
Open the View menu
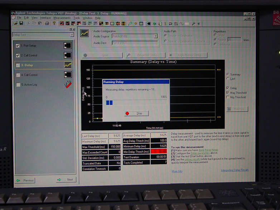point(34,18)
